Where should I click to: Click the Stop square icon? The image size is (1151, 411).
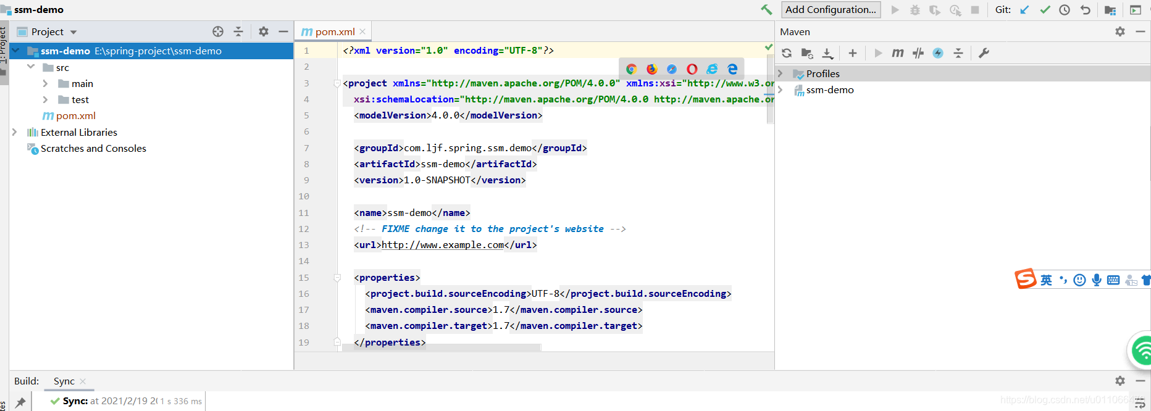(x=975, y=10)
